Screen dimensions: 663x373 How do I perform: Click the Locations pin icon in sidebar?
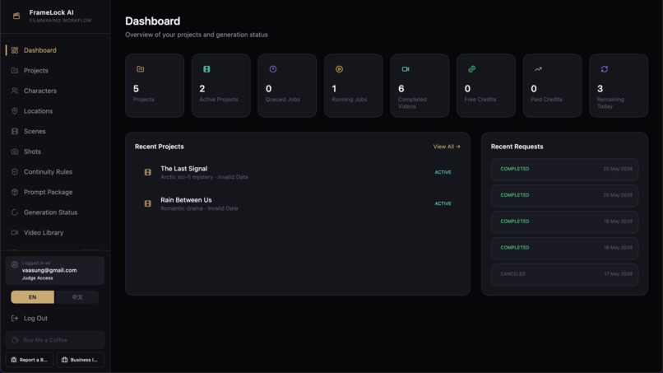click(x=15, y=111)
